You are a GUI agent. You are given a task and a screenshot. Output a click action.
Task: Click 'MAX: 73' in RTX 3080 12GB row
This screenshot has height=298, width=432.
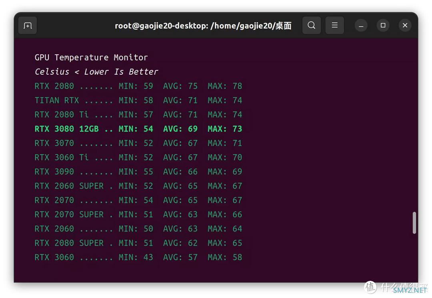[225, 129]
